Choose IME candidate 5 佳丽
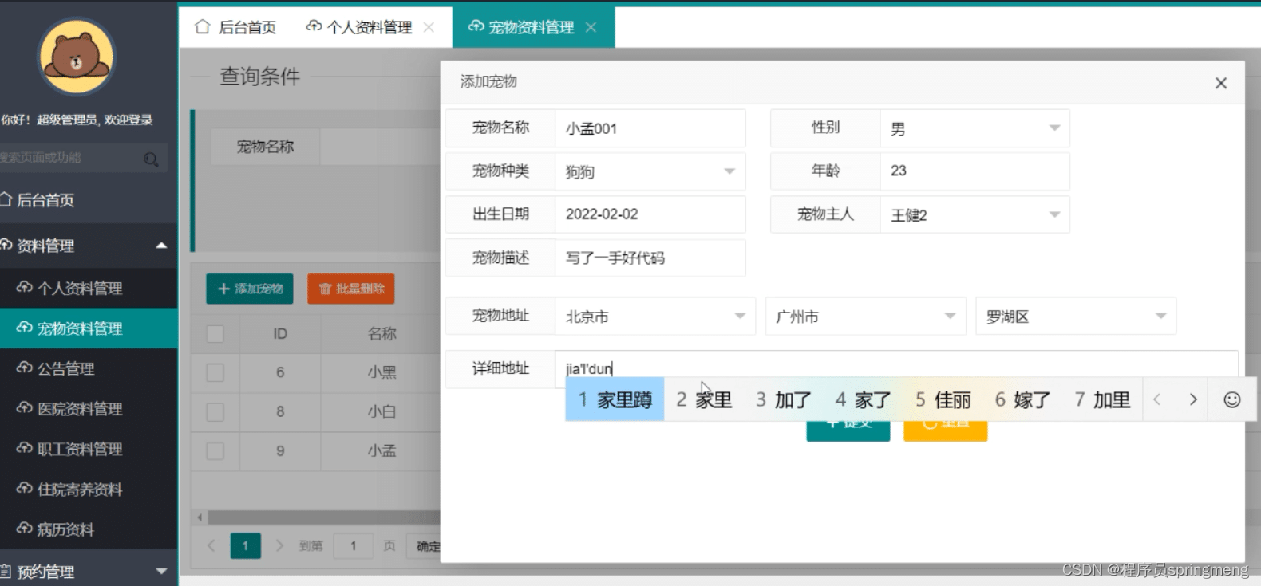 pyautogui.click(x=943, y=399)
